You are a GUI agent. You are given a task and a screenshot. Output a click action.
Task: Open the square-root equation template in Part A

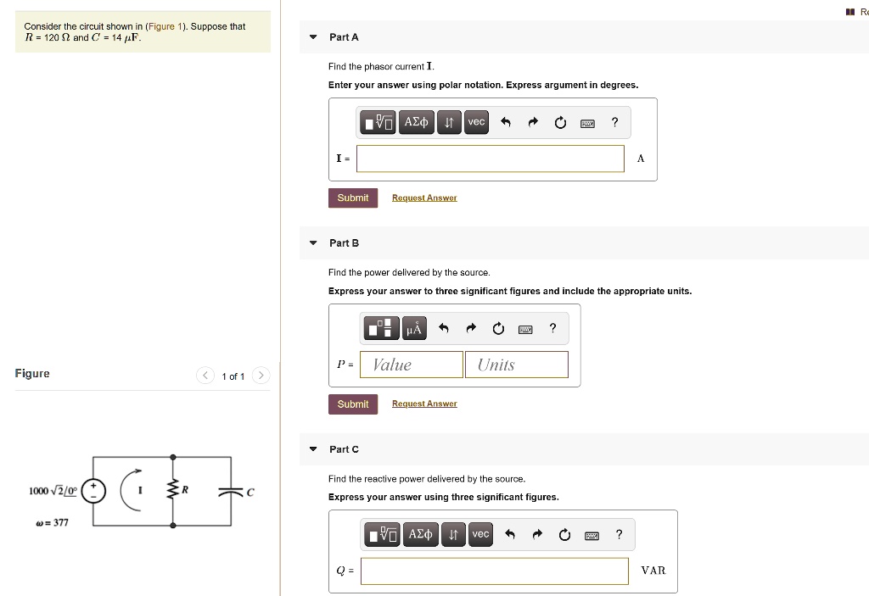pyautogui.click(x=377, y=122)
